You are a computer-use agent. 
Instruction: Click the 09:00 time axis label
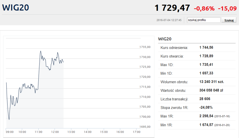pos(10,132)
